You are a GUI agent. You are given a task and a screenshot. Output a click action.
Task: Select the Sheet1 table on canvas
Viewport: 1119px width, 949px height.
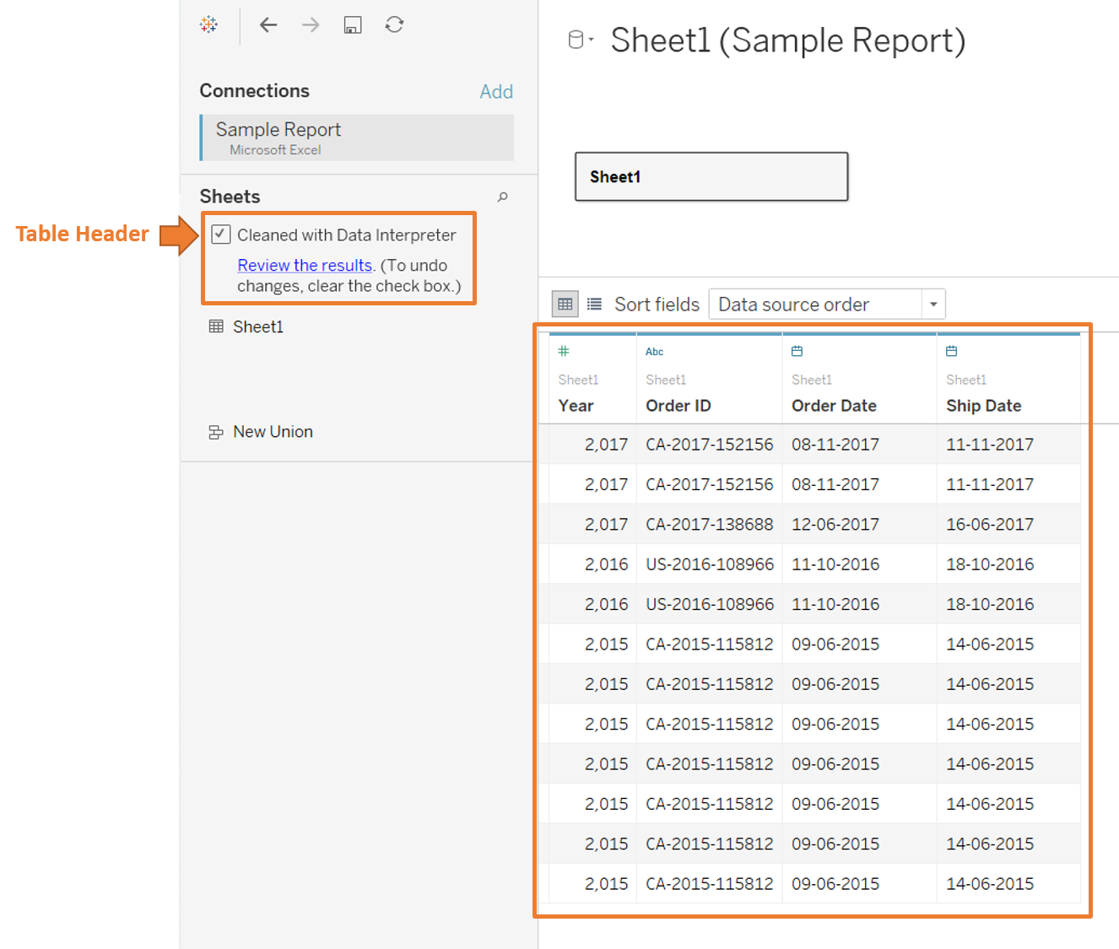(x=711, y=176)
